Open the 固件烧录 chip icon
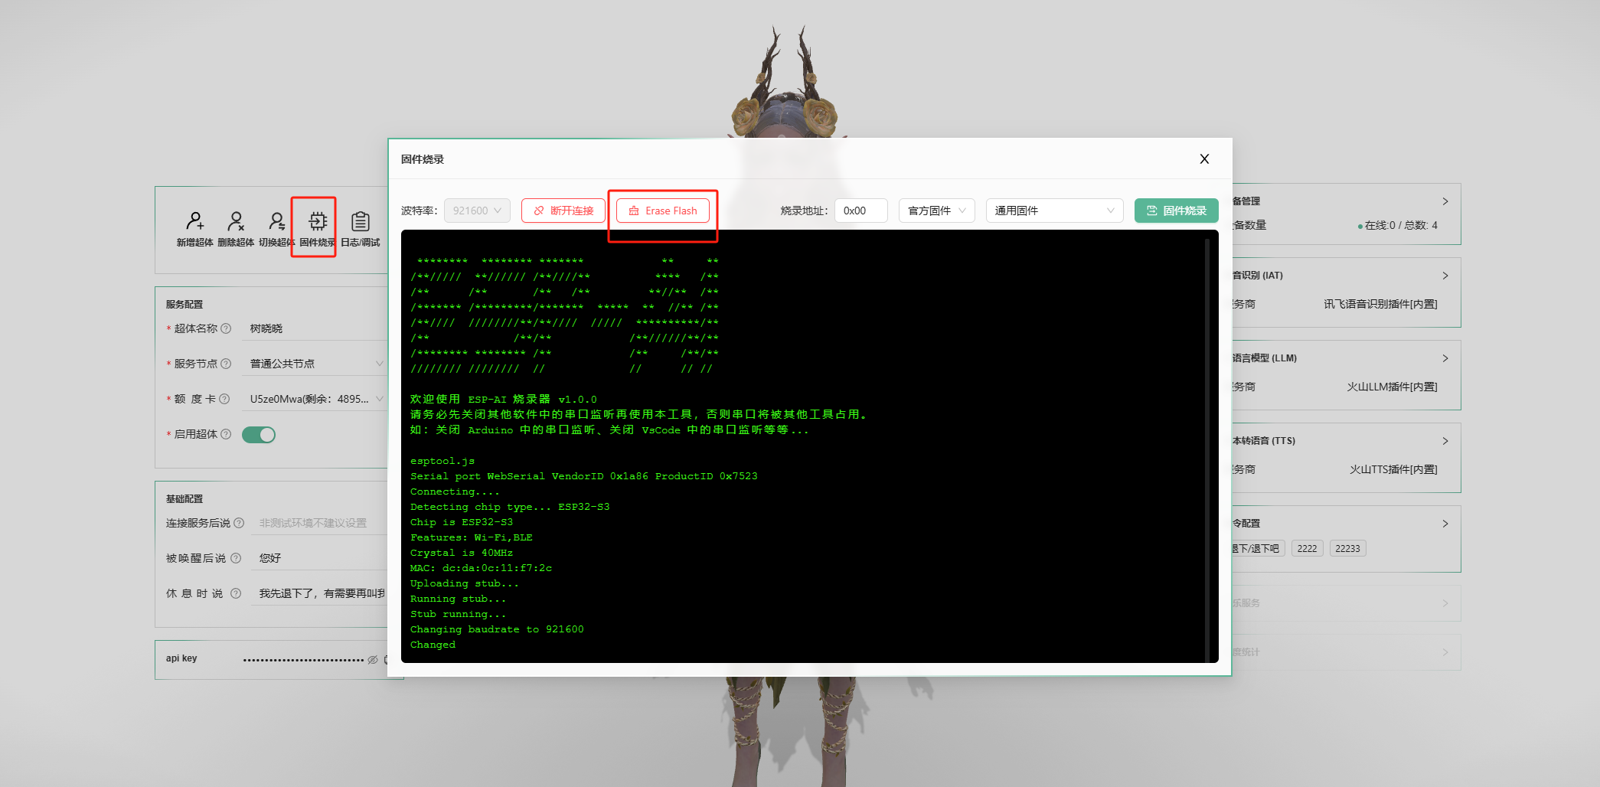This screenshot has height=787, width=1600. 317,222
